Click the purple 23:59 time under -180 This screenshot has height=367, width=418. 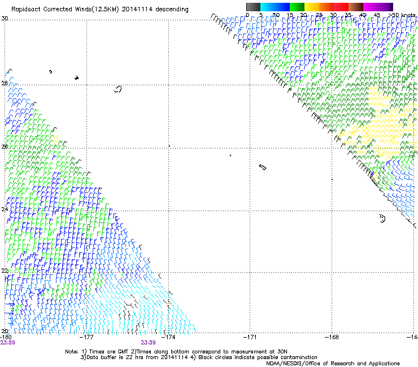7,343
